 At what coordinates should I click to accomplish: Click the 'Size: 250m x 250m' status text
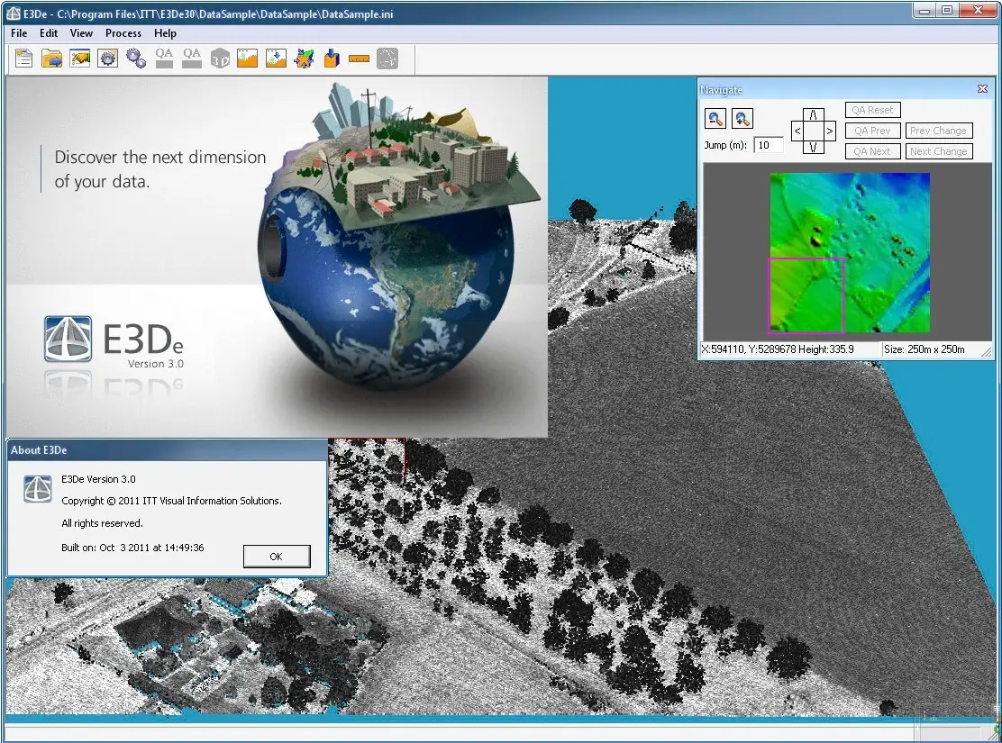(x=924, y=349)
